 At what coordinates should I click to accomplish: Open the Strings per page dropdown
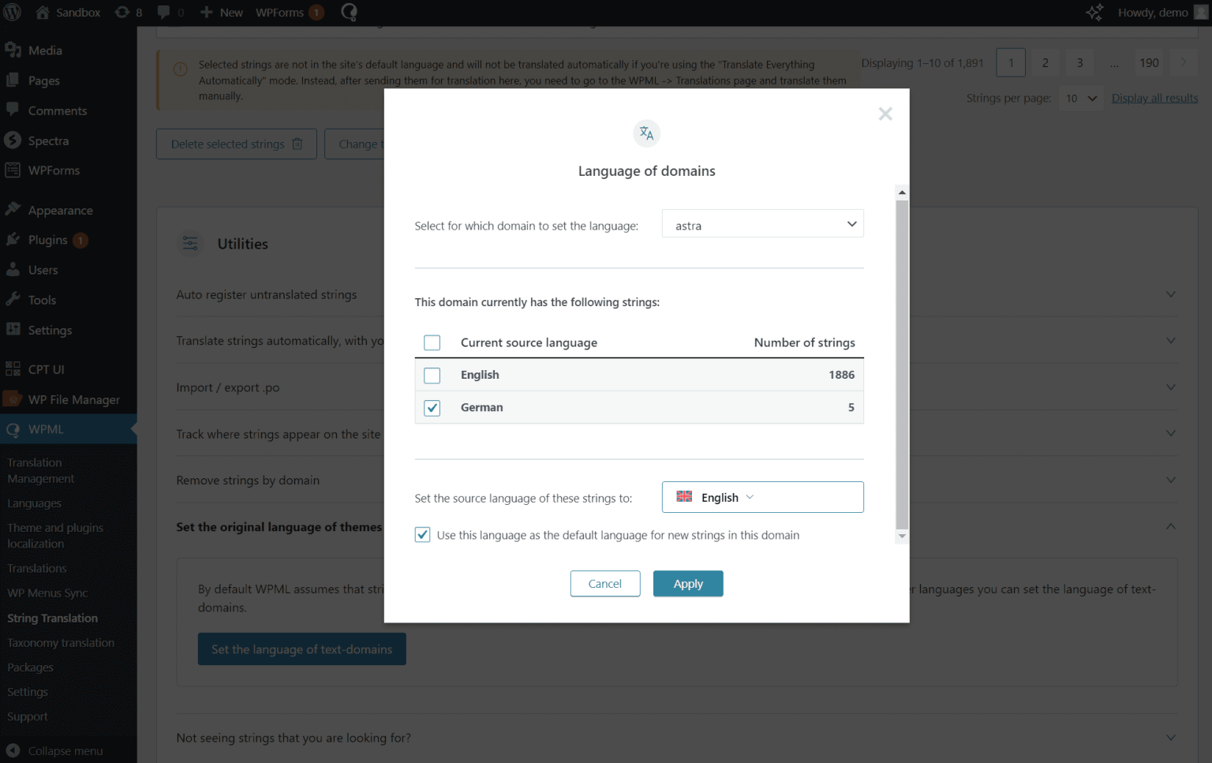click(1080, 98)
